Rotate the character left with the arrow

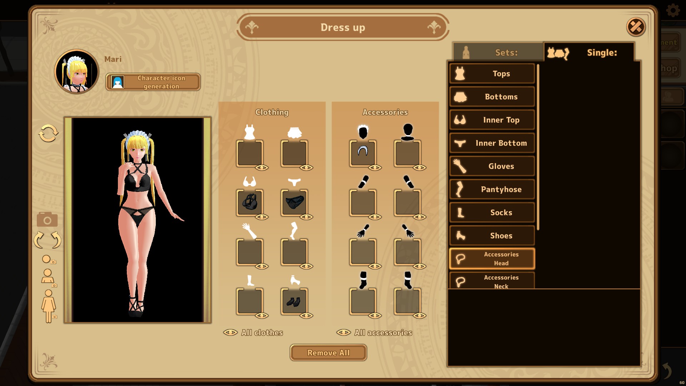[x=39, y=240]
